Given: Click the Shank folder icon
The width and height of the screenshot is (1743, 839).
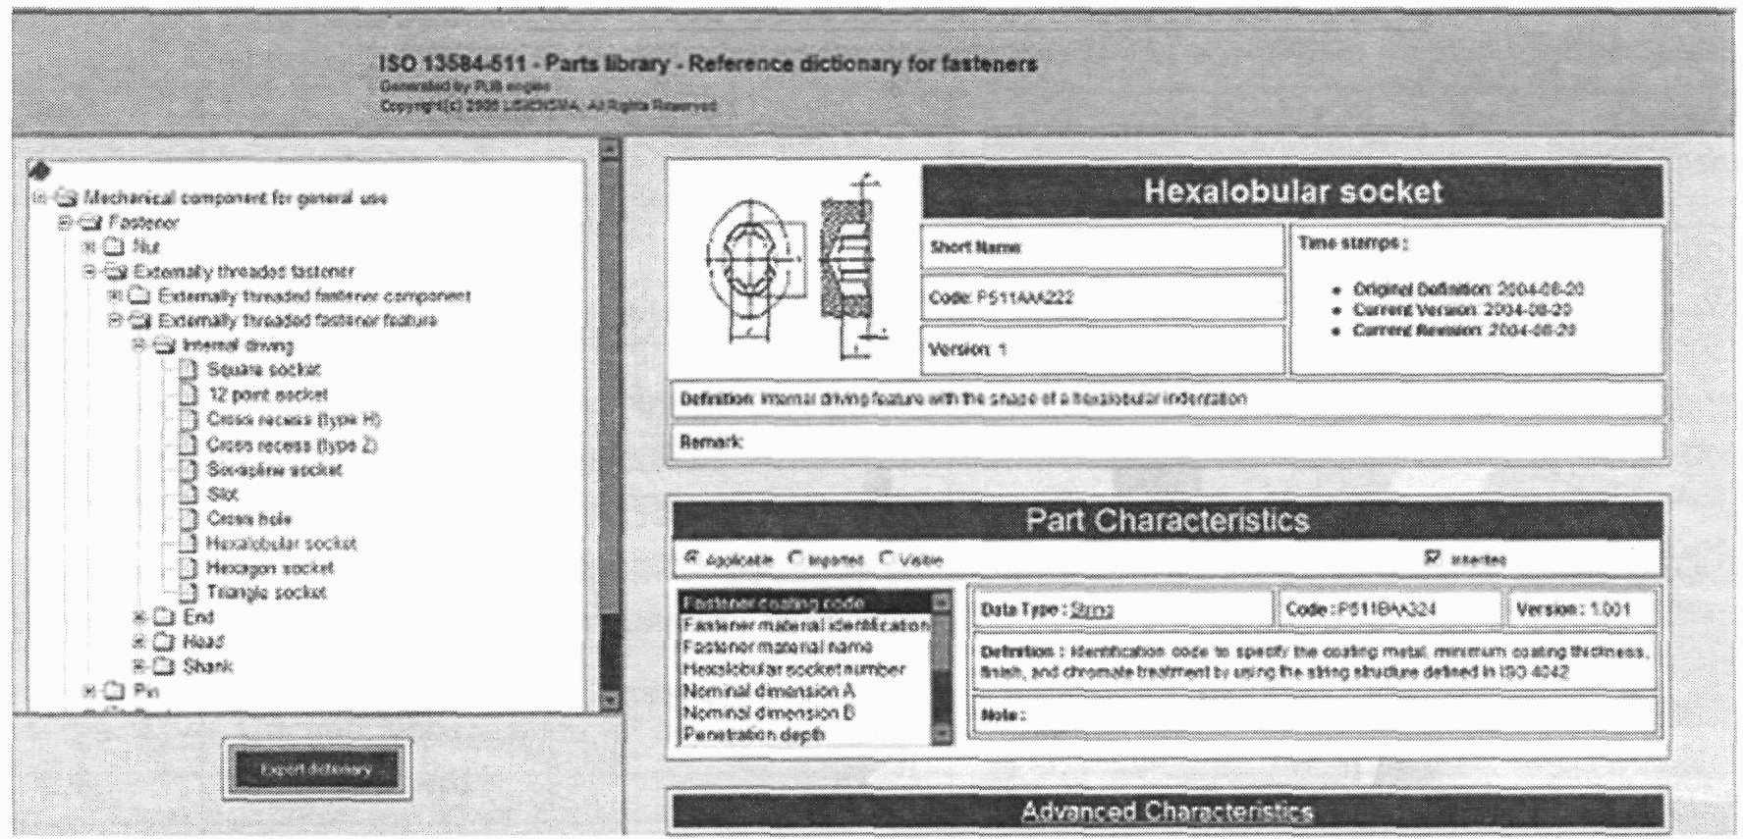Looking at the screenshot, I should [165, 666].
